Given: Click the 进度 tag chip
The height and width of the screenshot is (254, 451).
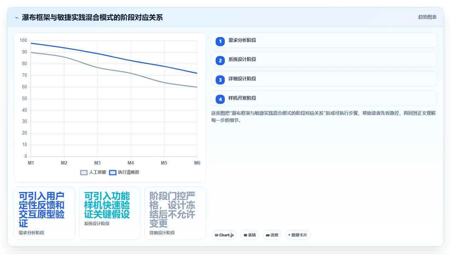Looking at the screenshot, I should click(272, 235).
